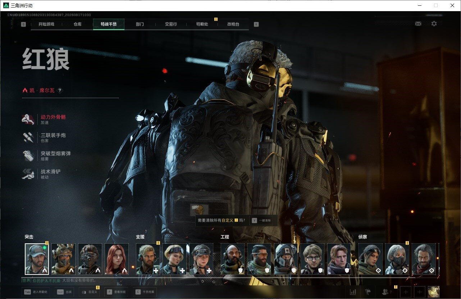Click the 查看技能 button
The width and height of the screenshot is (461, 299).
point(116,292)
